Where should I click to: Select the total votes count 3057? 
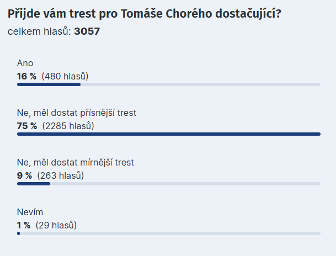(87, 31)
